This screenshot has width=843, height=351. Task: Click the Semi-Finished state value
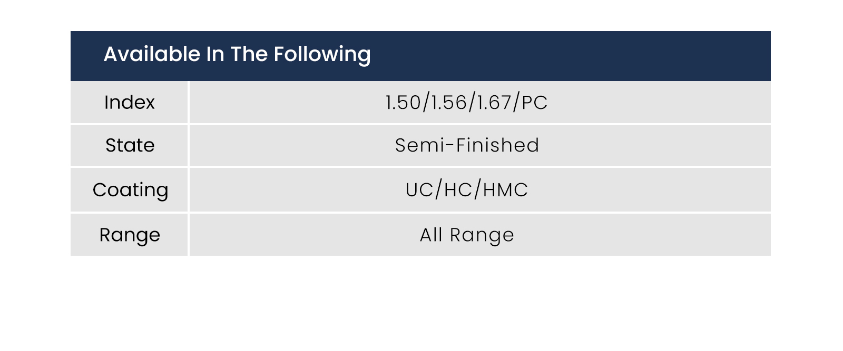[x=467, y=145]
